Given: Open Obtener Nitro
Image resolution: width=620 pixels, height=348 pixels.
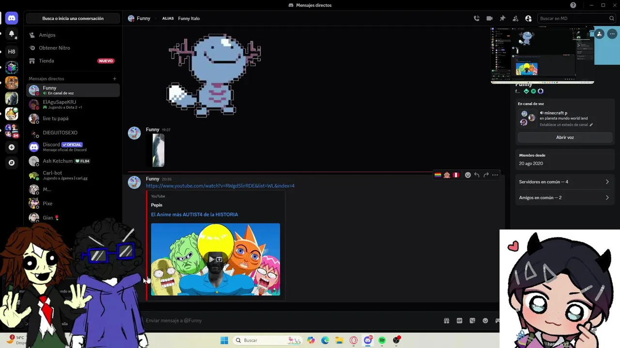Looking at the screenshot, I should (x=73, y=48).
